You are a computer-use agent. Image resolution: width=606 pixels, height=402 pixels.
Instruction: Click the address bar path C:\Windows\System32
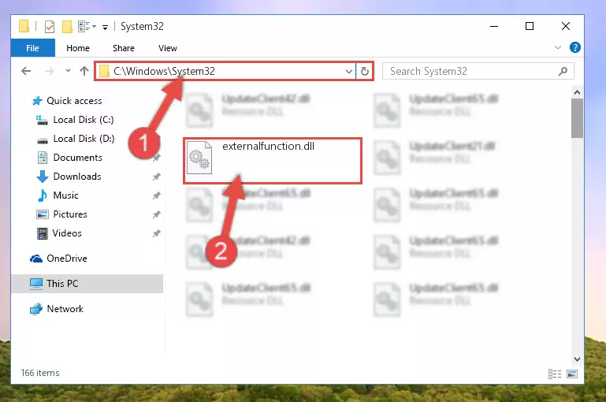(x=164, y=71)
